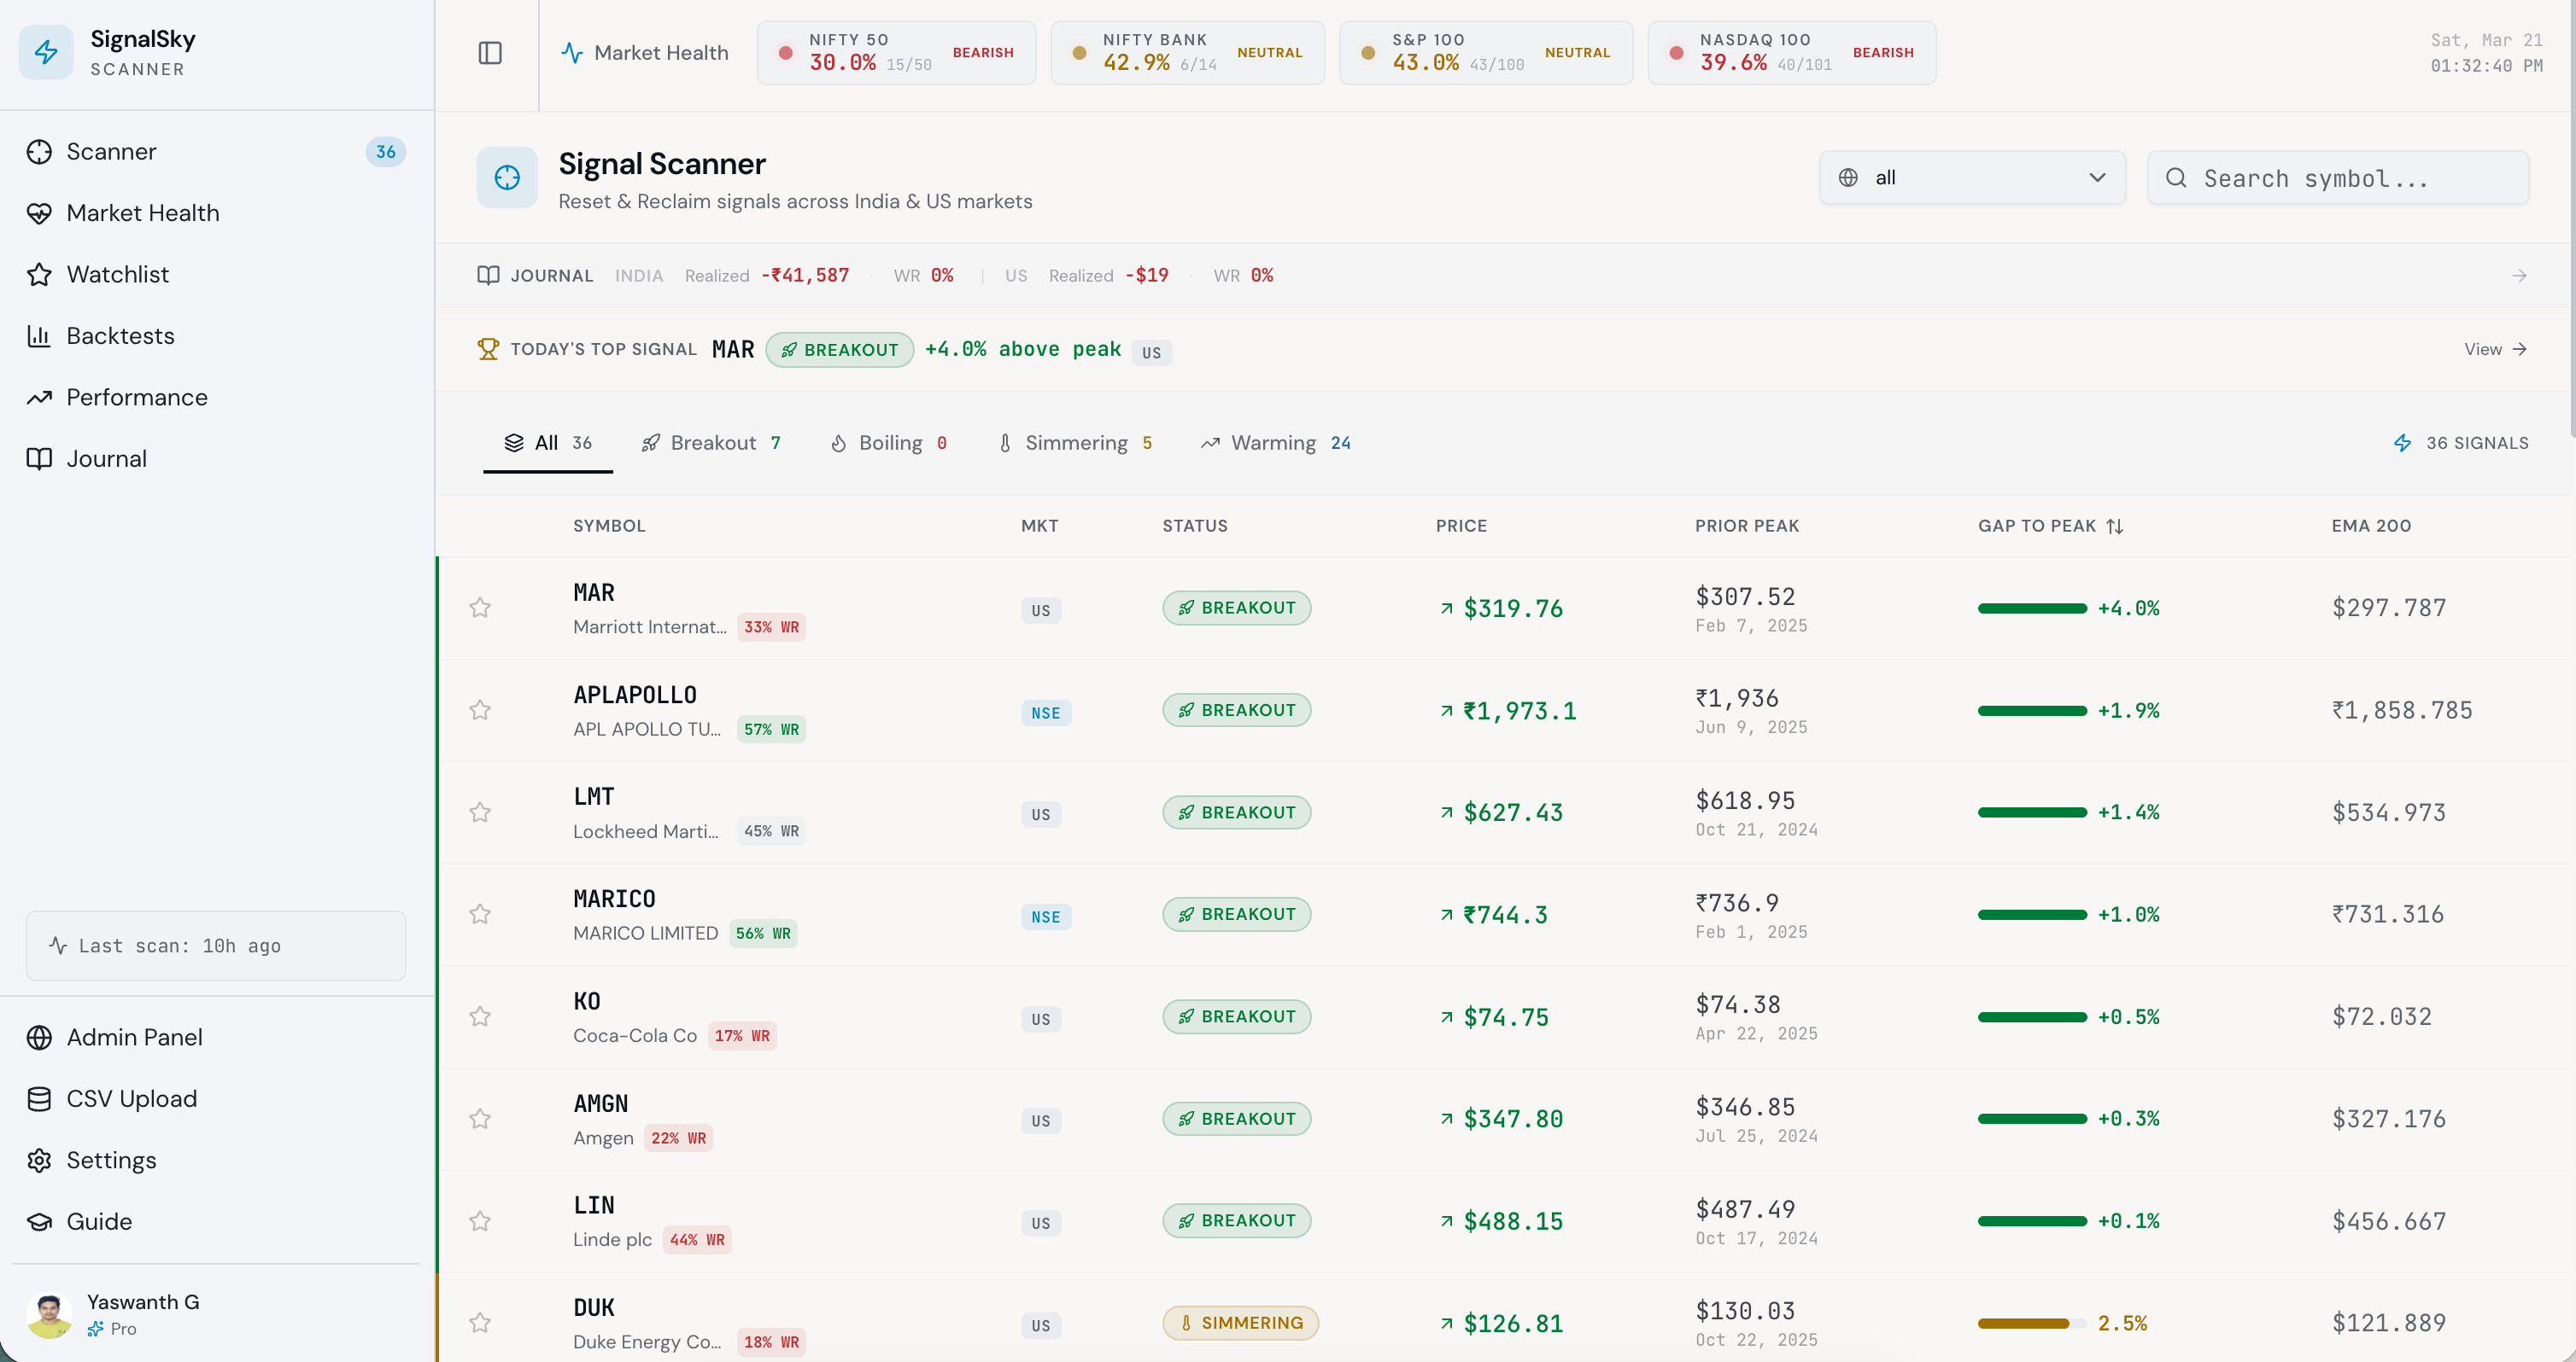2576x1362 pixels.
Task: Toggle the sidebar panel icon
Action: (x=490, y=53)
